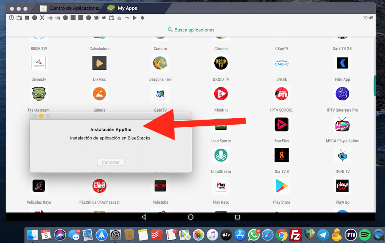Open MEGA Player Latino
This screenshot has height=243, width=385.
(342, 124)
